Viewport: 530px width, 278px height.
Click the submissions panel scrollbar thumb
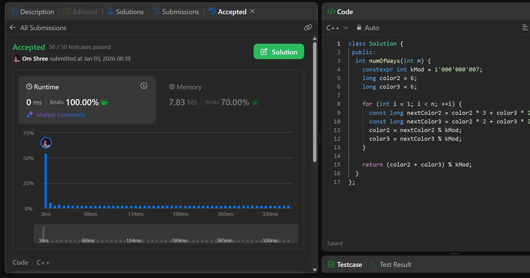[x=315, y=102]
